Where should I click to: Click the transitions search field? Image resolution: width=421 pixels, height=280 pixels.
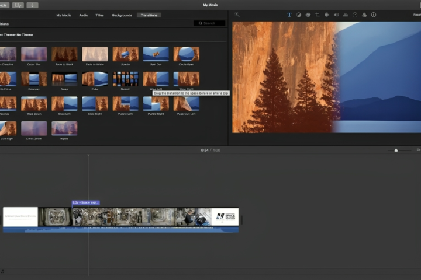tap(209, 23)
